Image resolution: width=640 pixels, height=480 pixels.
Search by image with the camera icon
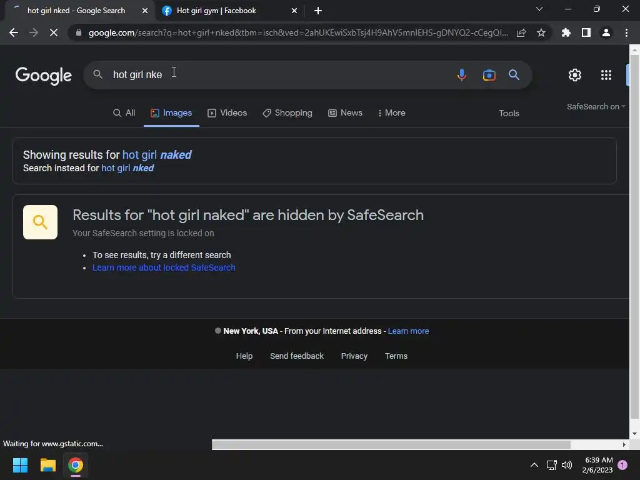point(489,75)
